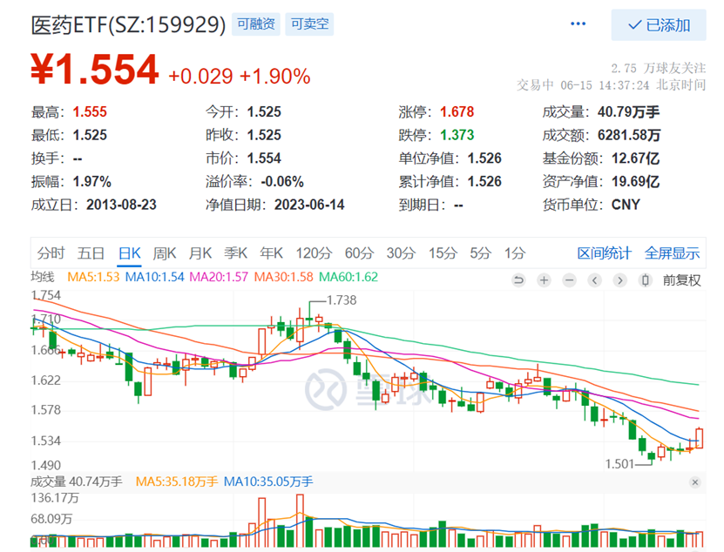Image resolution: width=724 pixels, height=552 pixels.
Task: Switch chart to 30分 interval
Action: (401, 252)
